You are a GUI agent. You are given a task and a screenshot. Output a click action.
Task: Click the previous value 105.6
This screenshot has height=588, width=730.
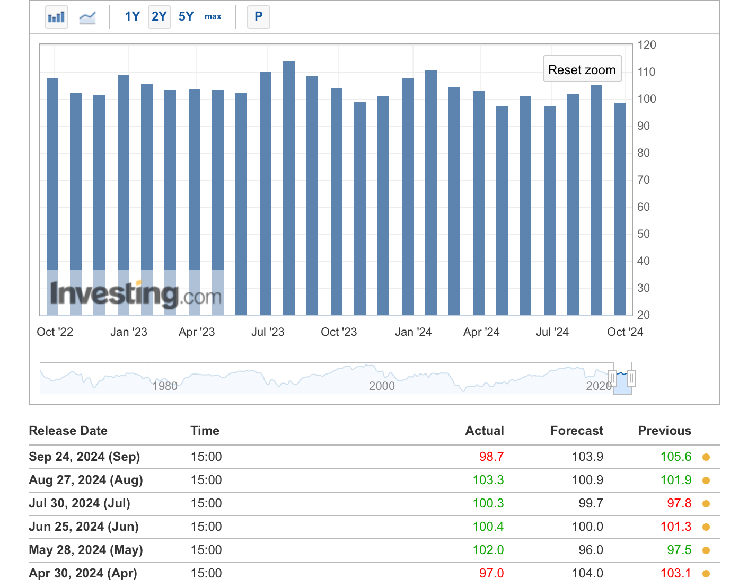(676, 457)
